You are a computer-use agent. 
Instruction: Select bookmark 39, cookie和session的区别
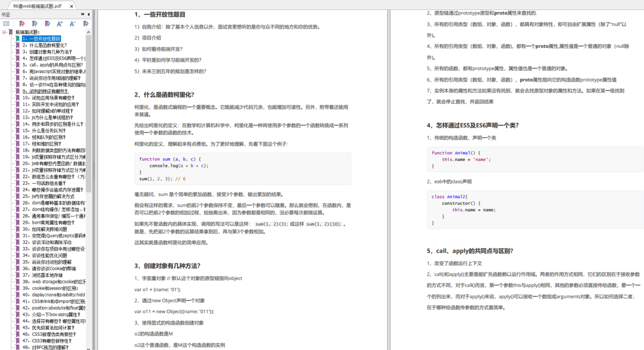(49, 289)
